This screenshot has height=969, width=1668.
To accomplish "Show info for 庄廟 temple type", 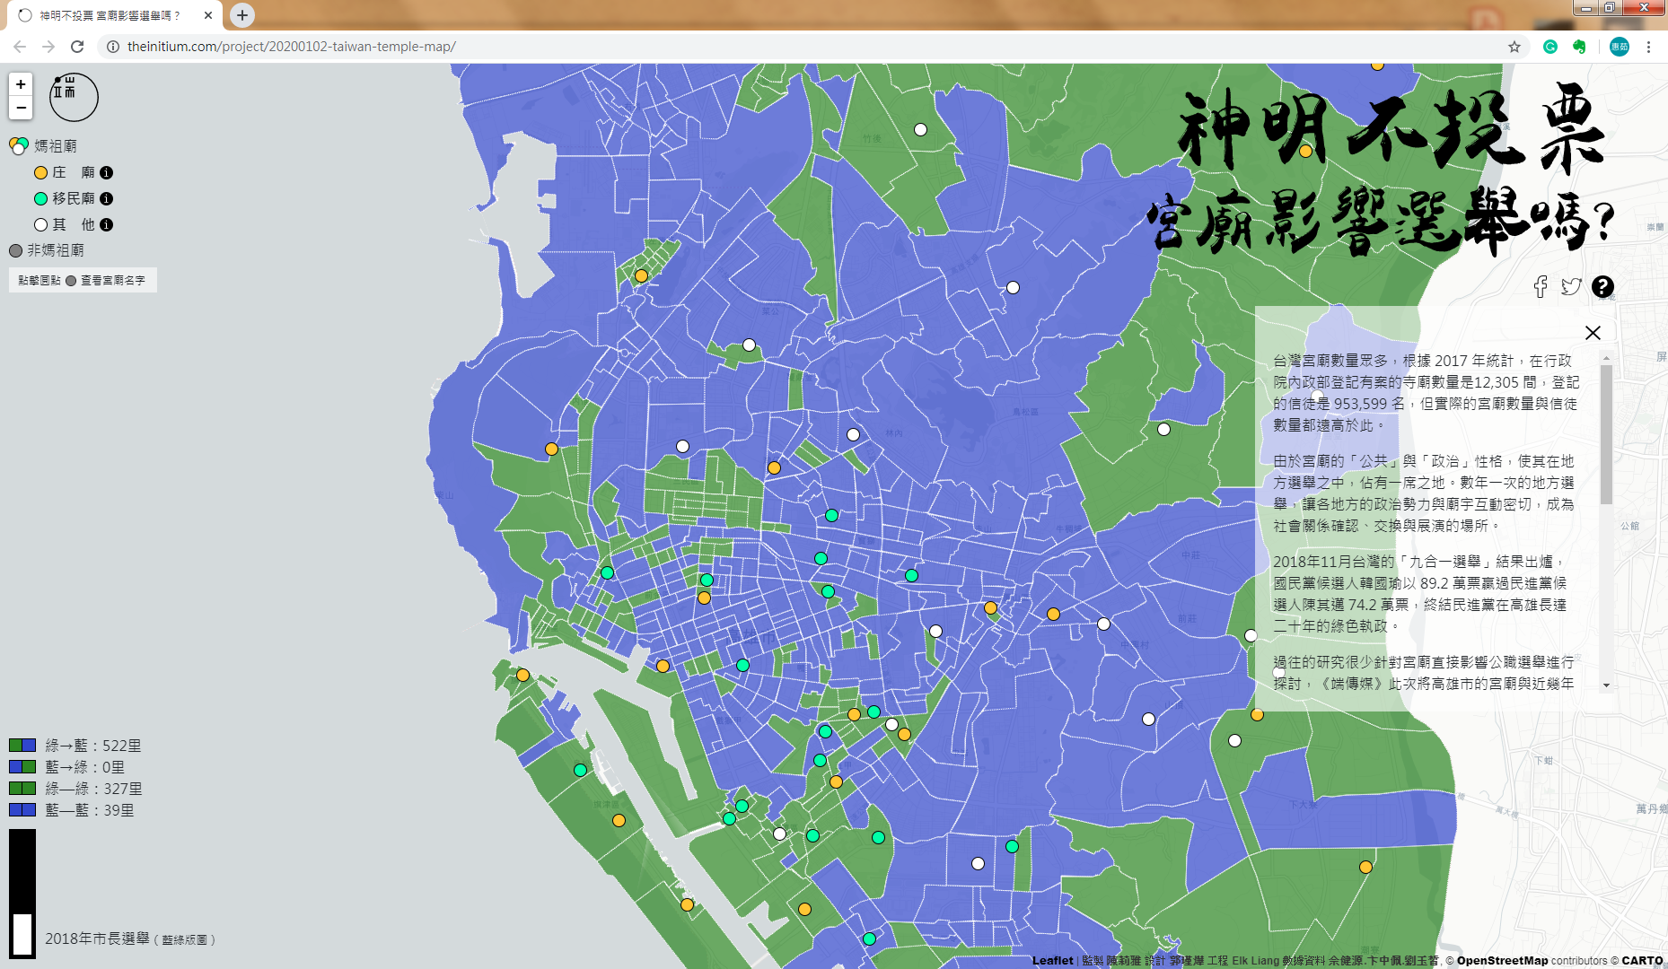I will pos(106,172).
